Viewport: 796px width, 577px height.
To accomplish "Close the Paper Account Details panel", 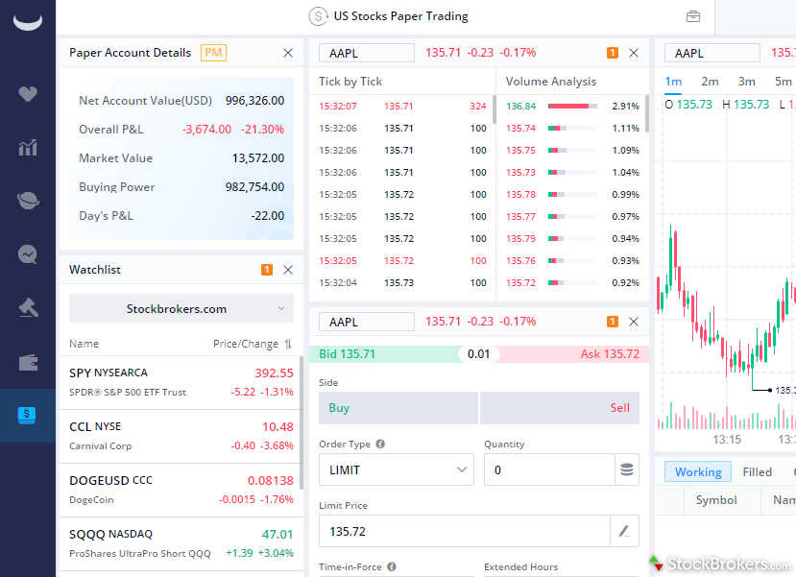I will click(288, 53).
